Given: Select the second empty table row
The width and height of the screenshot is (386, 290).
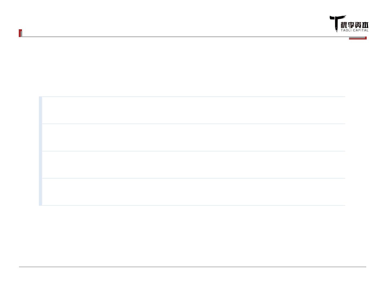Looking at the screenshot, I should click(x=193, y=137).
